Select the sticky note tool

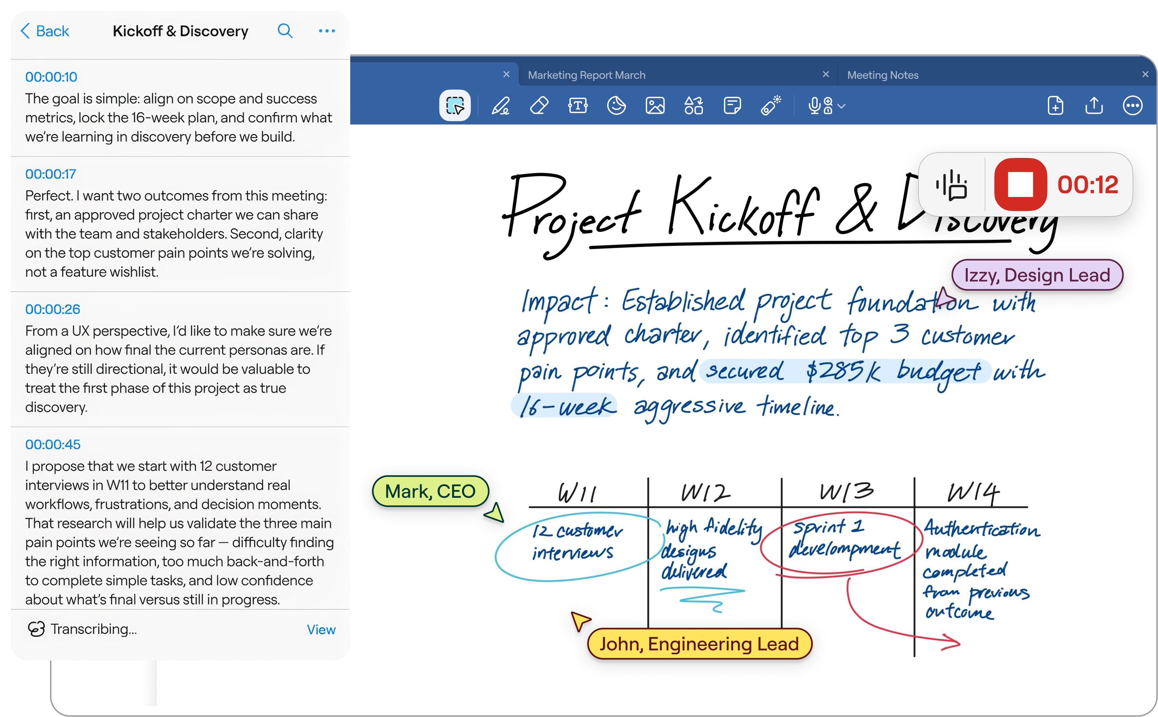point(732,105)
